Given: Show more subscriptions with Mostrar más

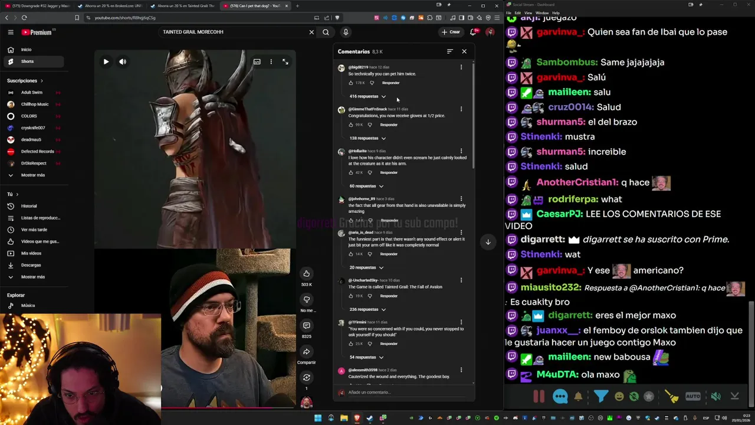Looking at the screenshot, I should click(x=35, y=175).
